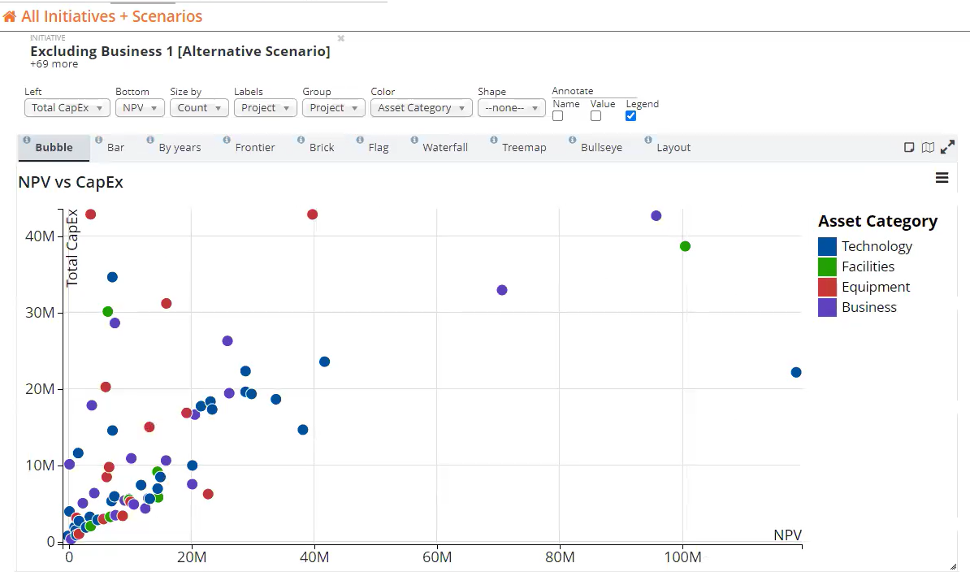Enable the Name annotate checkbox
The height and width of the screenshot is (576, 970).
pyautogui.click(x=557, y=115)
